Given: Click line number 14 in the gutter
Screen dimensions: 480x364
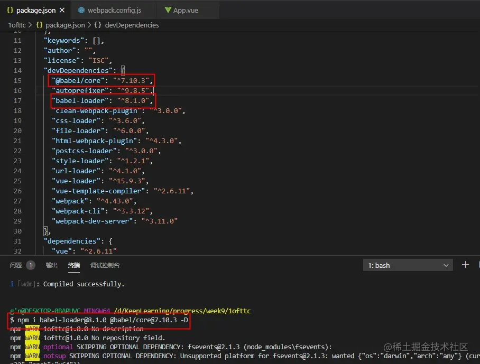Looking at the screenshot, I should (17, 70).
